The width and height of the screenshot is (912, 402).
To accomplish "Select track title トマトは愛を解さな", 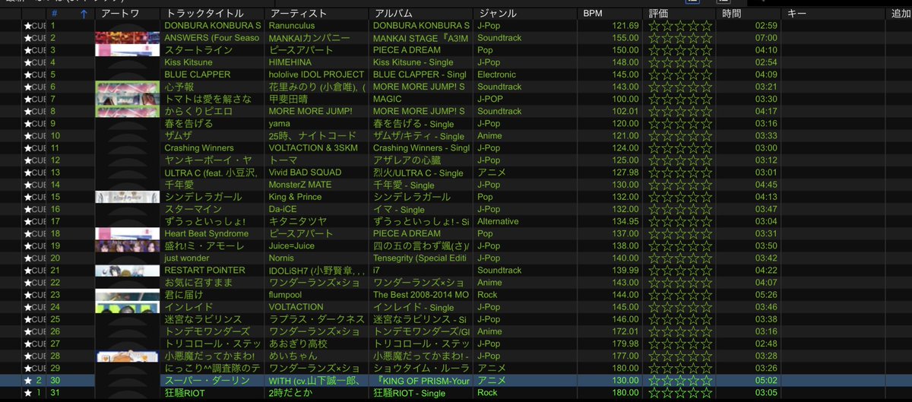I will coord(208,99).
